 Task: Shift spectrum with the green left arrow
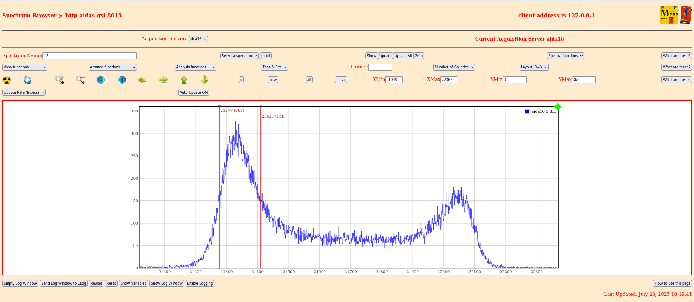coord(142,80)
